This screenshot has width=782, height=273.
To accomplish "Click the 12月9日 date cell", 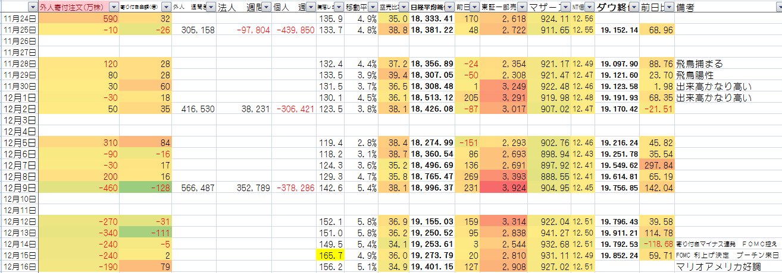I will point(20,188).
